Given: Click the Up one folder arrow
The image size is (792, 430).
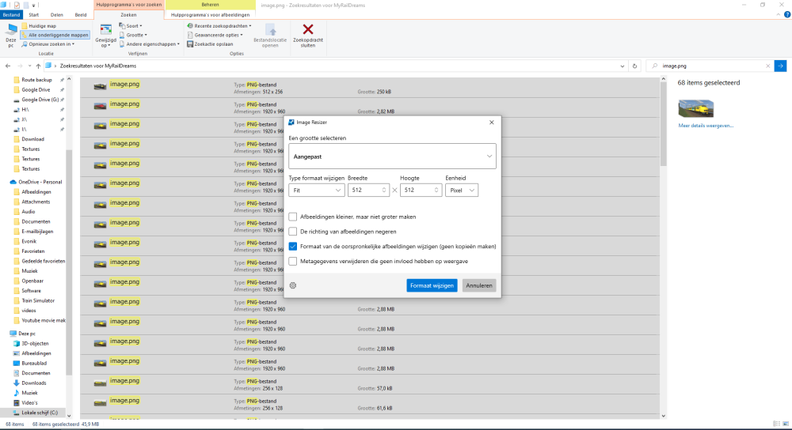Looking at the screenshot, I should [38, 66].
